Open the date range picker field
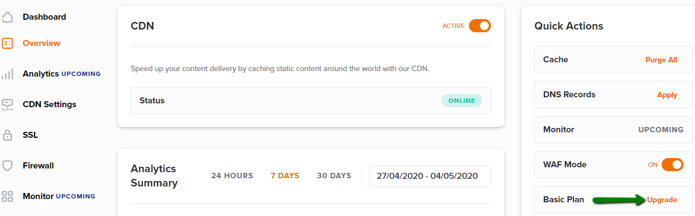This screenshot has width=695, height=216. tap(430, 176)
